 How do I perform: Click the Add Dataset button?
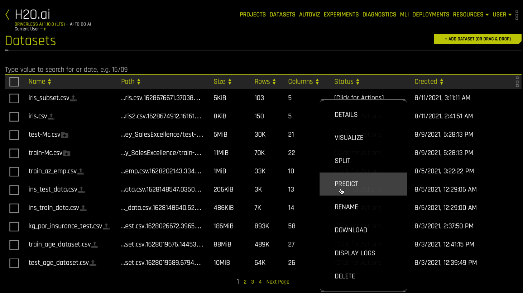(478, 39)
